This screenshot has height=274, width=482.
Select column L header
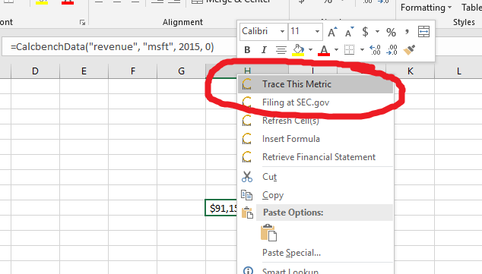click(x=458, y=71)
